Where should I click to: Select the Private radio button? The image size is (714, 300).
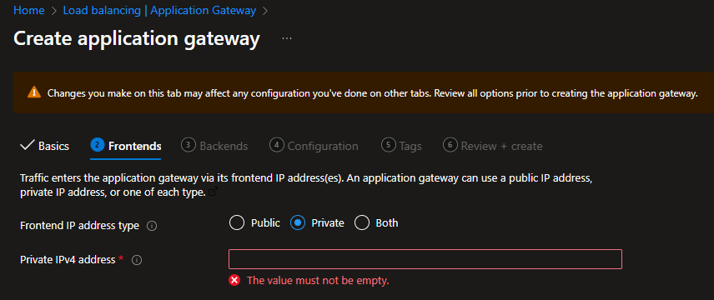coord(297,223)
